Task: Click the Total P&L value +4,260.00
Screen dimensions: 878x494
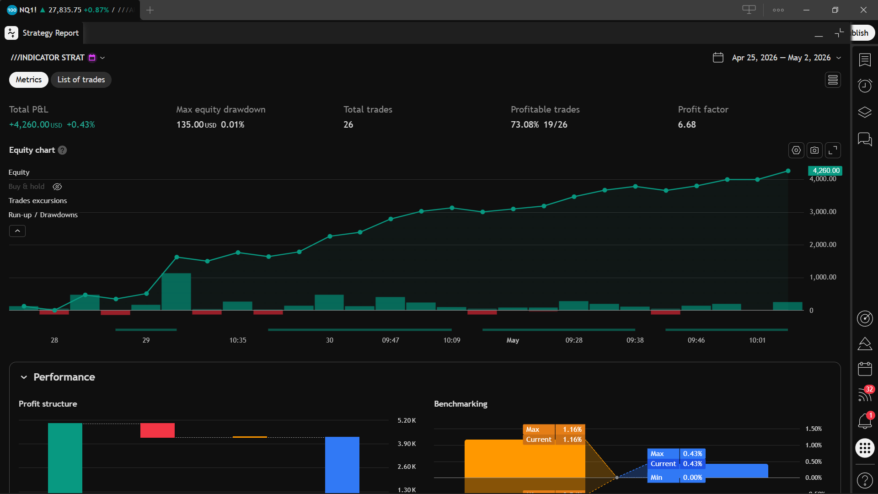Action: (x=35, y=125)
